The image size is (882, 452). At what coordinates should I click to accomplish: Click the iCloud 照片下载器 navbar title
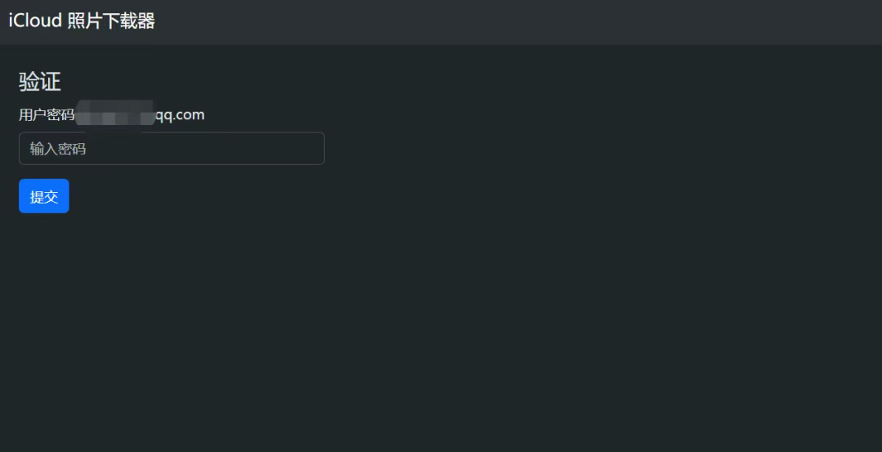(x=82, y=21)
